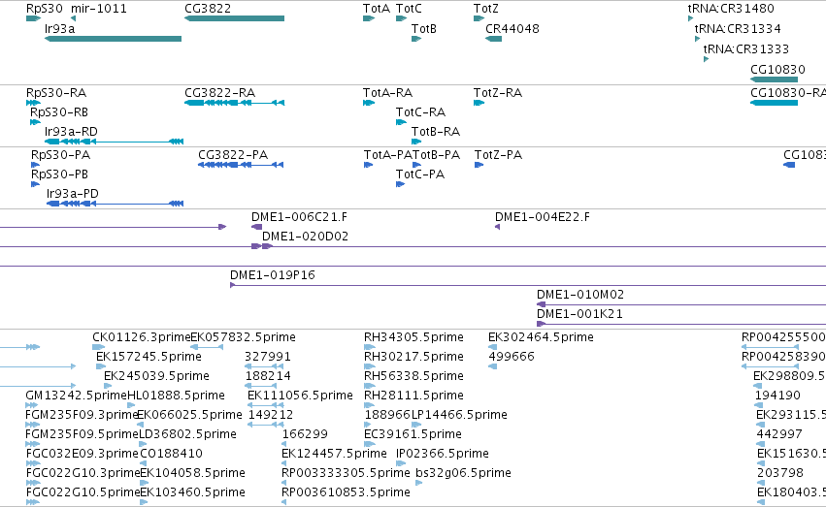This screenshot has height=507, width=826.
Task: Select the TotZ-PA protein label
Action: pos(498,155)
